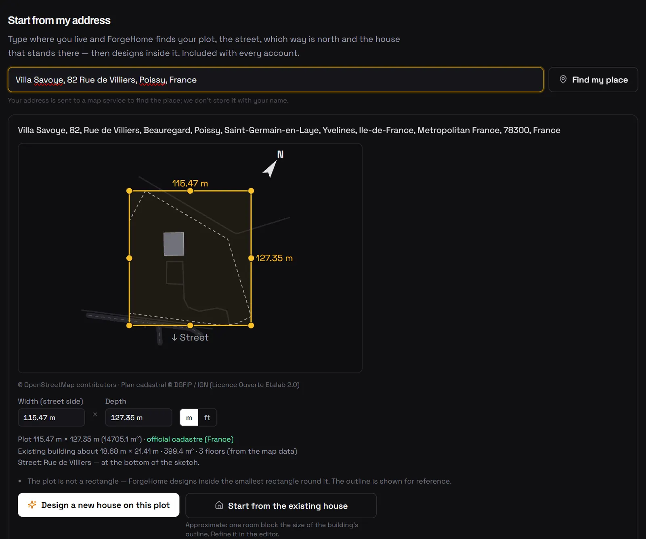This screenshot has height=539, width=646.
Task: Select the top-left corner handle of the plot
Action: point(129,191)
